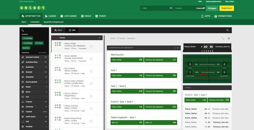254x130 pixels.
Task: Favorite the Eudice Wong Chong match star
Action: coord(91,121)
